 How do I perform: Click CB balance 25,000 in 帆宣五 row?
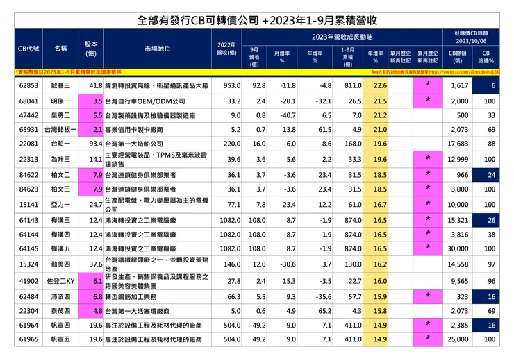[x=458, y=339]
